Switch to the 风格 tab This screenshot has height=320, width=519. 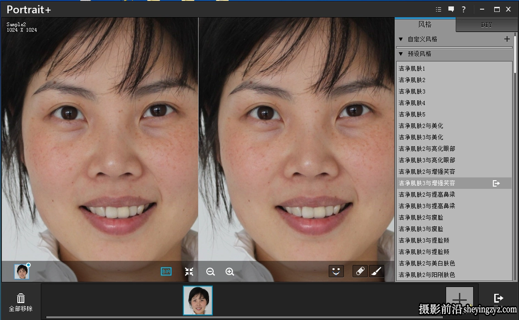(x=425, y=24)
